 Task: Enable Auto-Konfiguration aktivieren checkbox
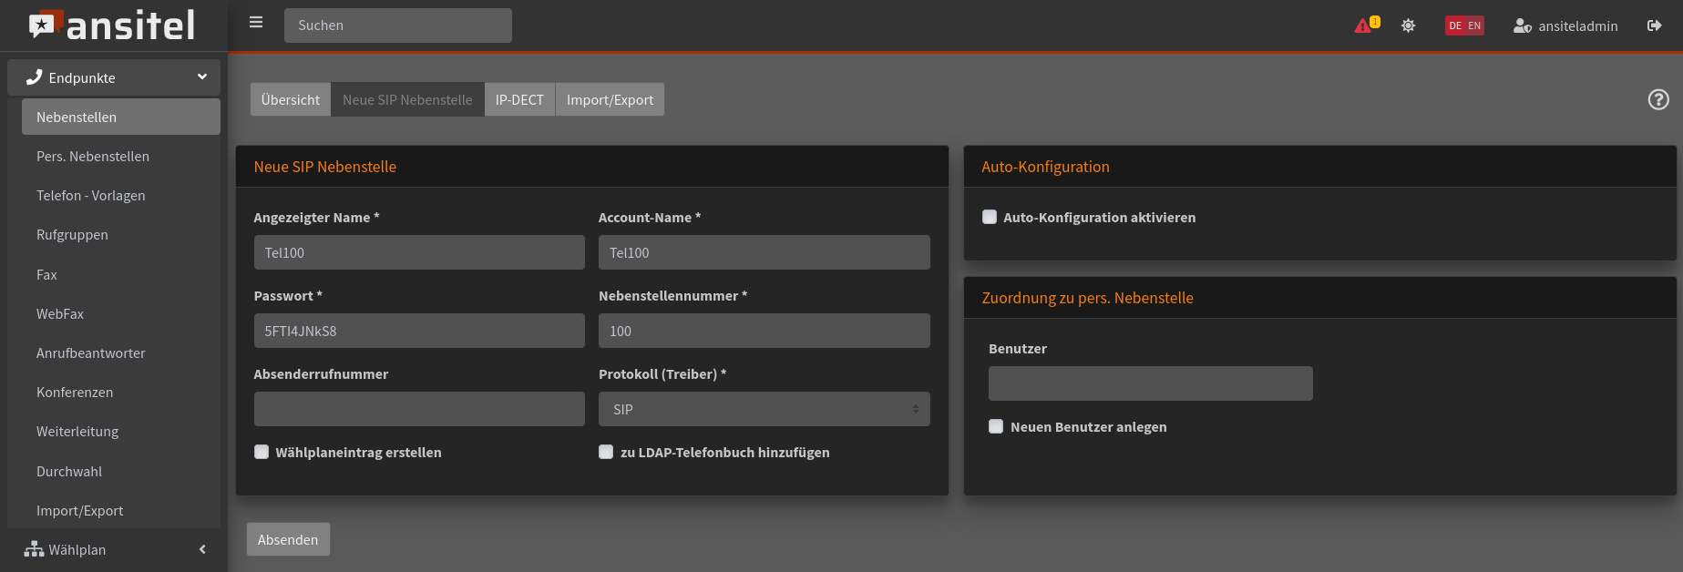(x=990, y=217)
